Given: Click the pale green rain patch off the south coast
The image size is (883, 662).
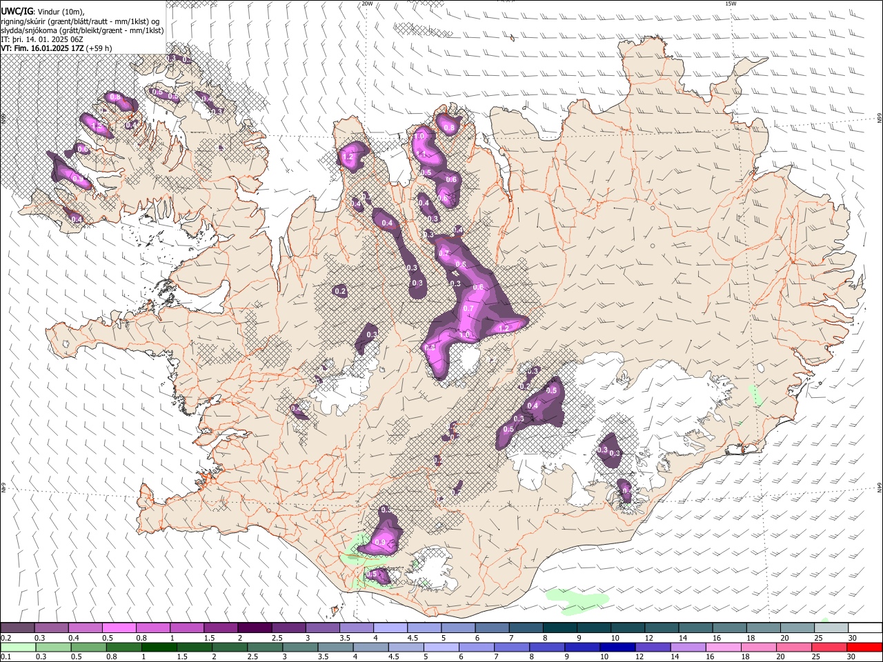Looking at the screenshot, I should (577, 600).
